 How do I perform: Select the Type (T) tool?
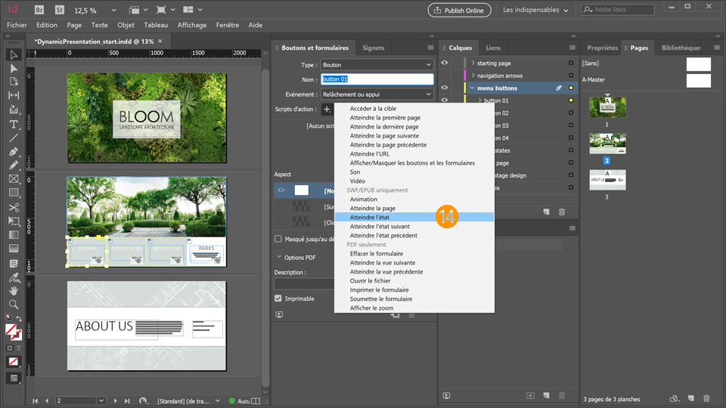click(14, 124)
